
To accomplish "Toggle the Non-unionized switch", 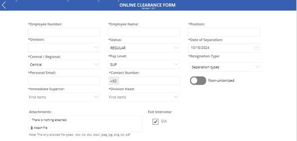I will (198, 81).
